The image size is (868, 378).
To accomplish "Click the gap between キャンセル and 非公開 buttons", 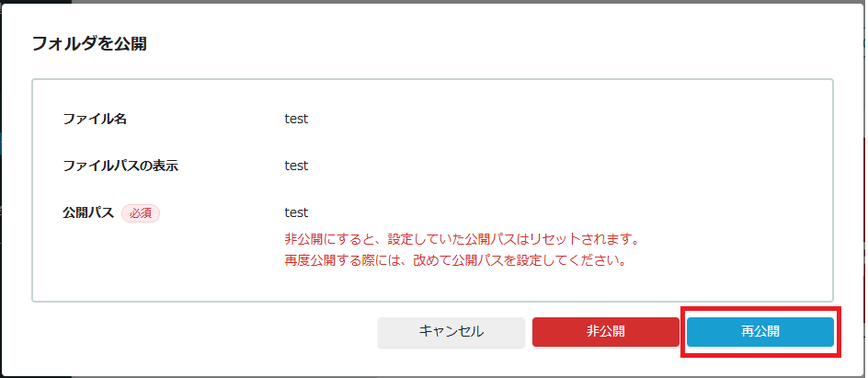I will (529, 332).
